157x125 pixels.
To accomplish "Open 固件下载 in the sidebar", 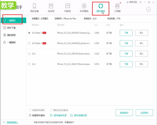I will [12, 28].
